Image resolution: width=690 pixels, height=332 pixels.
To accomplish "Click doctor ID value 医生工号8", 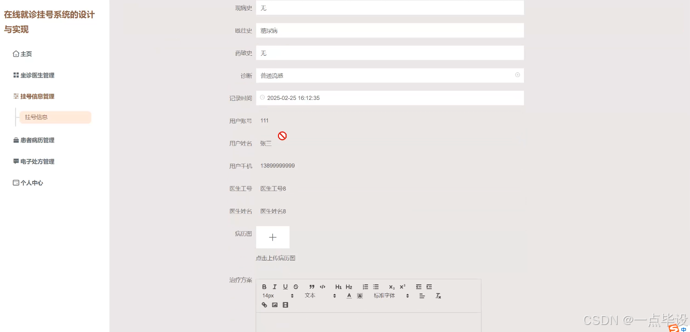I will 273,189.
